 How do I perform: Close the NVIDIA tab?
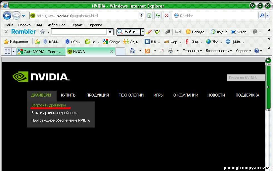click(x=112, y=51)
